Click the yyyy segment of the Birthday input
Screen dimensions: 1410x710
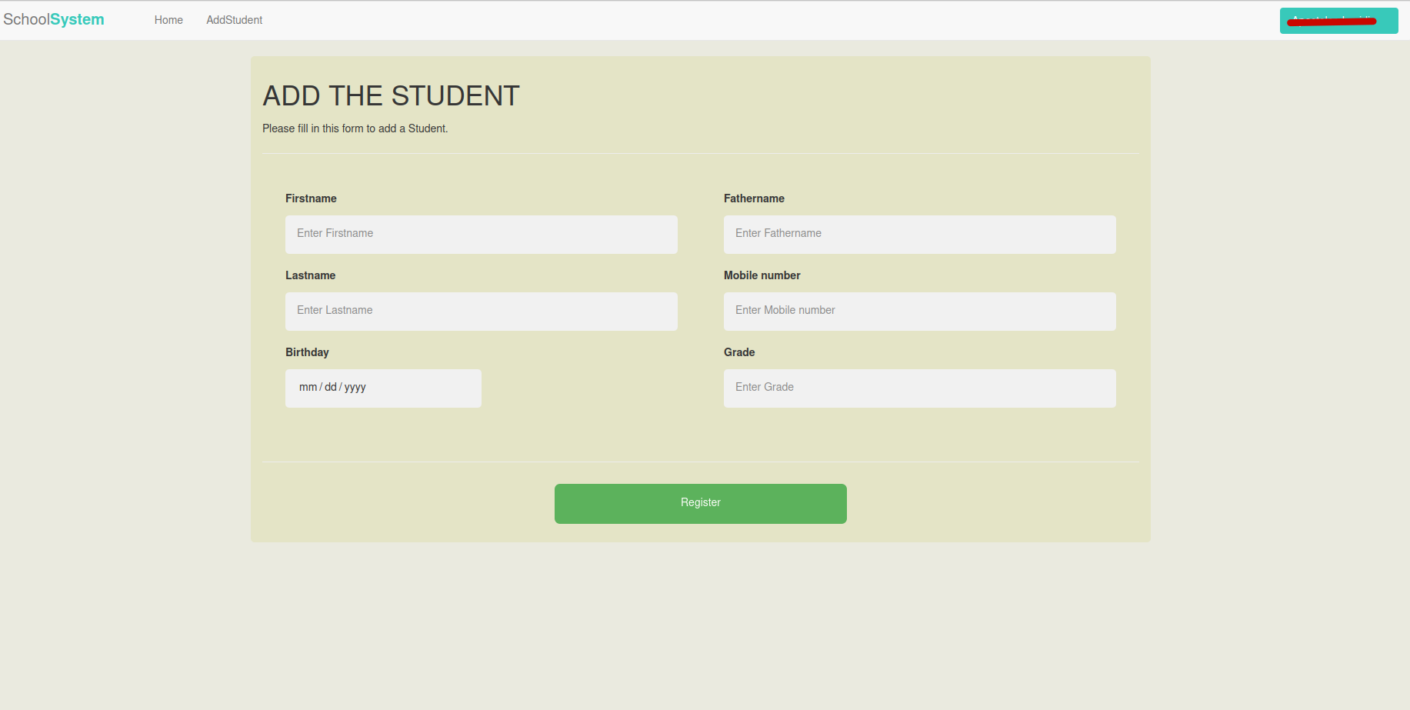coord(355,387)
